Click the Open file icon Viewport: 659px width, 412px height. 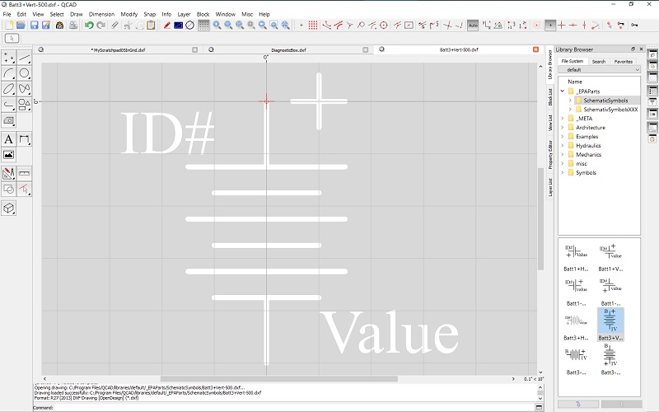(21, 26)
